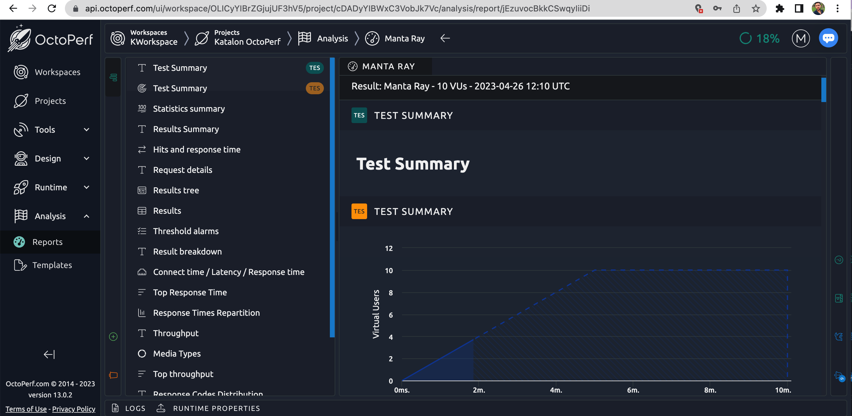
Task: Click the Tools menu item
Action: click(x=44, y=129)
